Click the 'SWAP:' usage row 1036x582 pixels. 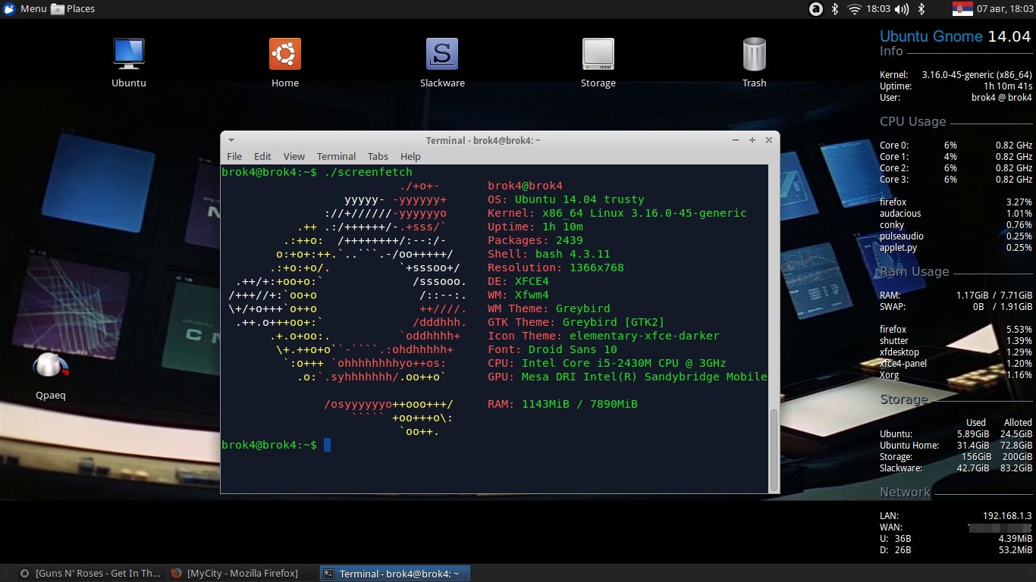pos(956,307)
